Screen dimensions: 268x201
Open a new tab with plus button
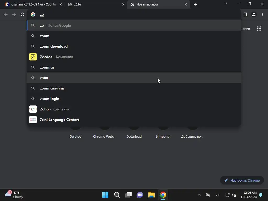pos(196,5)
